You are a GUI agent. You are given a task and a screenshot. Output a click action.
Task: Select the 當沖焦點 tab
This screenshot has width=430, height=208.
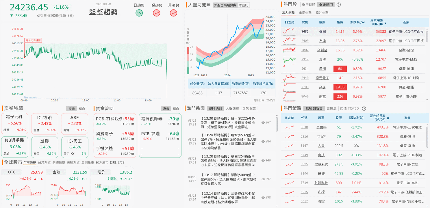coord(322,13)
